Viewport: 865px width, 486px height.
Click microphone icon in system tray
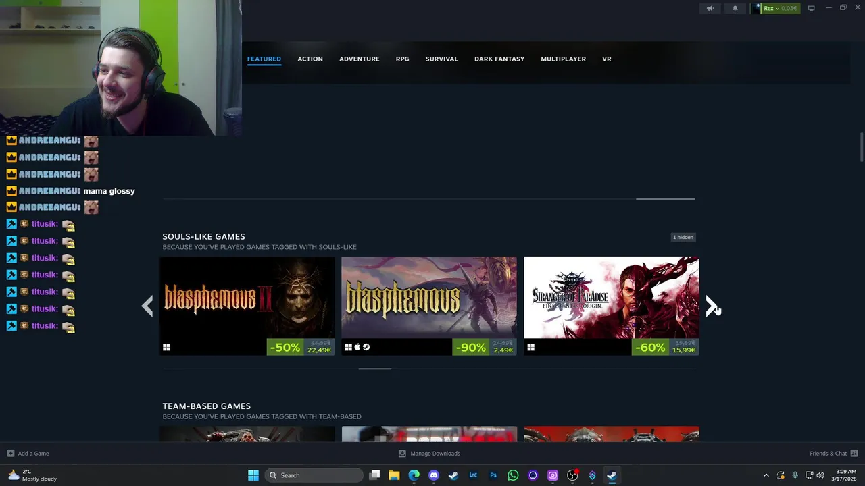[795, 475]
